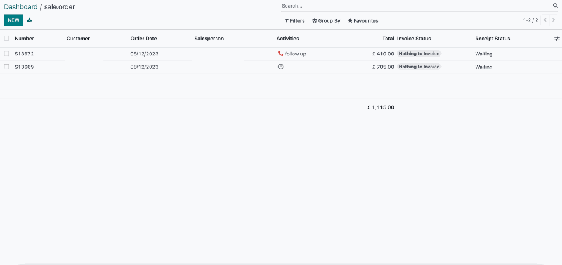Go to next page arrow
562x265 pixels.
[553, 20]
